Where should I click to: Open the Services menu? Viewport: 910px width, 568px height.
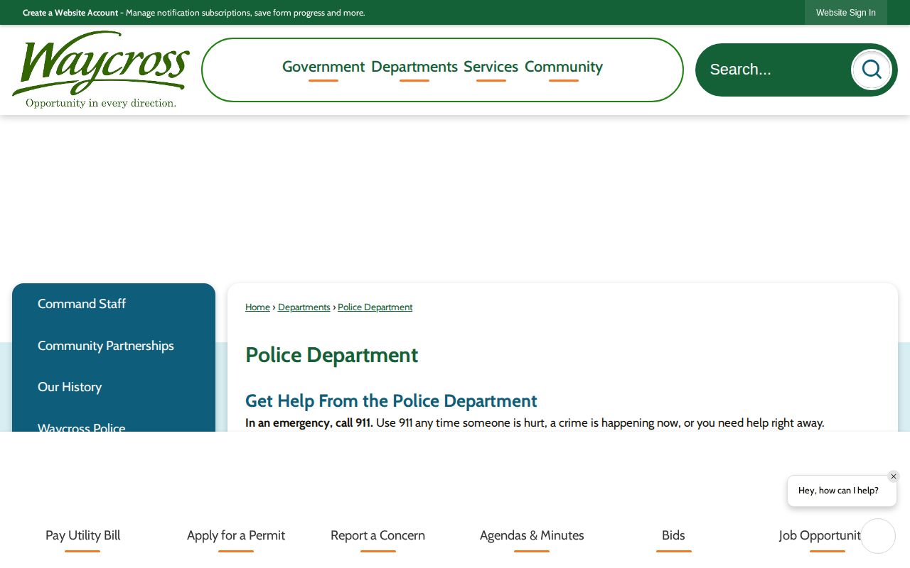[x=491, y=67]
